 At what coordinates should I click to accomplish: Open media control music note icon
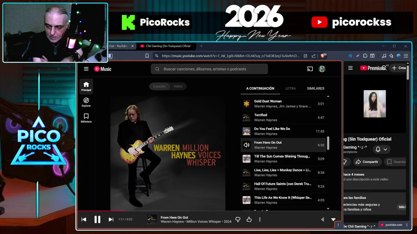pos(384,56)
